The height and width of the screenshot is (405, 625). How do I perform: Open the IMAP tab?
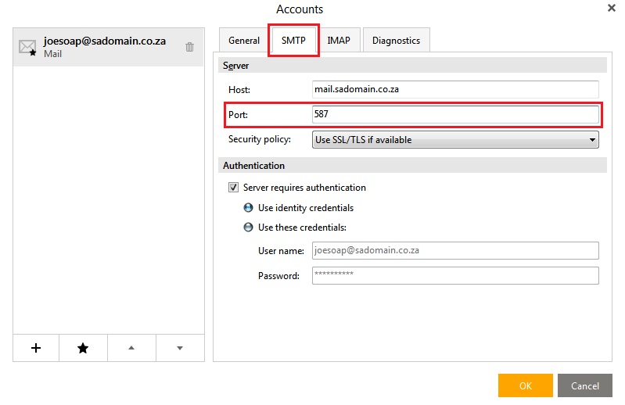click(x=339, y=40)
